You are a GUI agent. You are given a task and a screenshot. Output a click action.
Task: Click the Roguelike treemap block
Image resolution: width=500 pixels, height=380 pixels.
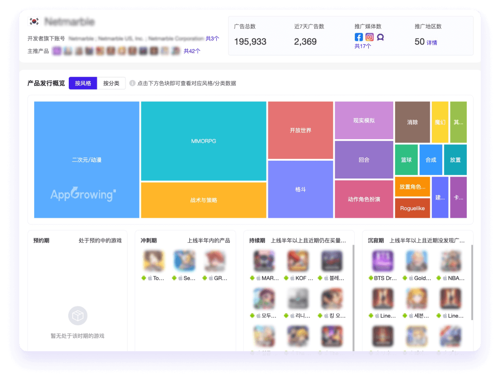[x=412, y=209]
